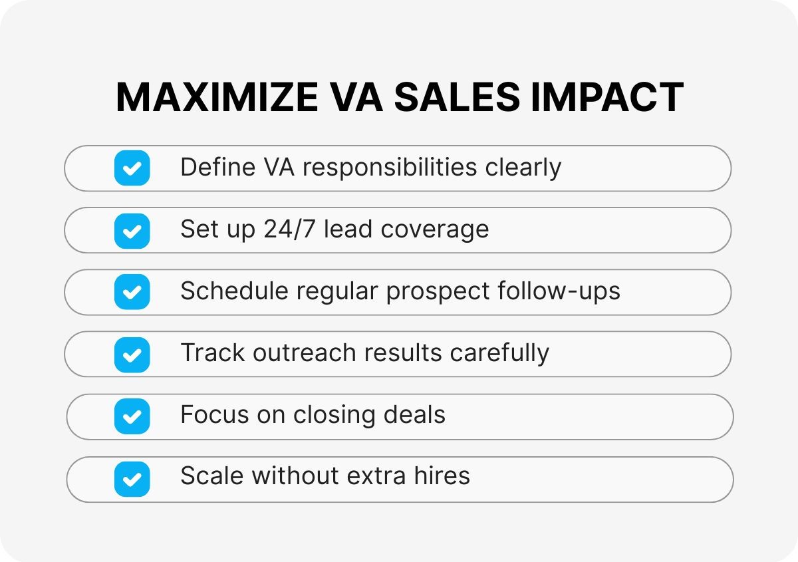Toggle the 24/7 lead coverage checkbox
The image size is (798, 562).
pos(132,231)
